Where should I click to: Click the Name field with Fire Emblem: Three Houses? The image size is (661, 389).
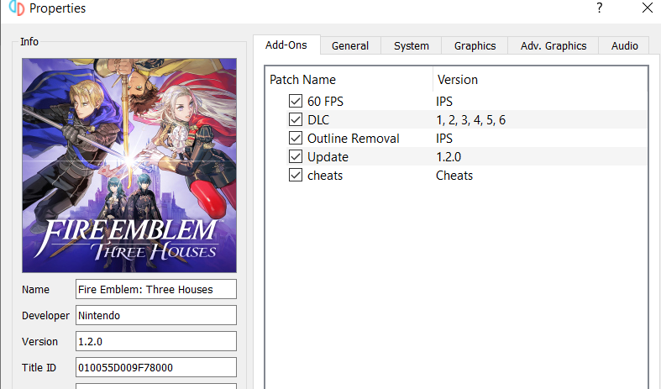click(156, 289)
